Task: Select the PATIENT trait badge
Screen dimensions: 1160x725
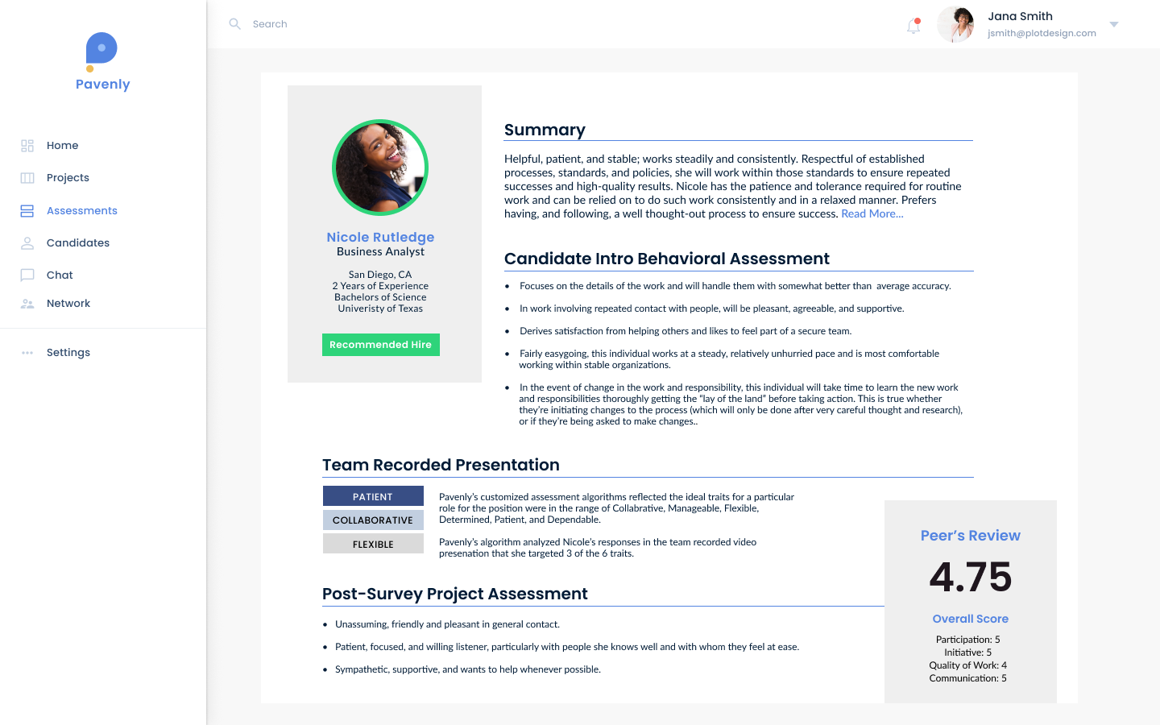Action: [373, 495]
